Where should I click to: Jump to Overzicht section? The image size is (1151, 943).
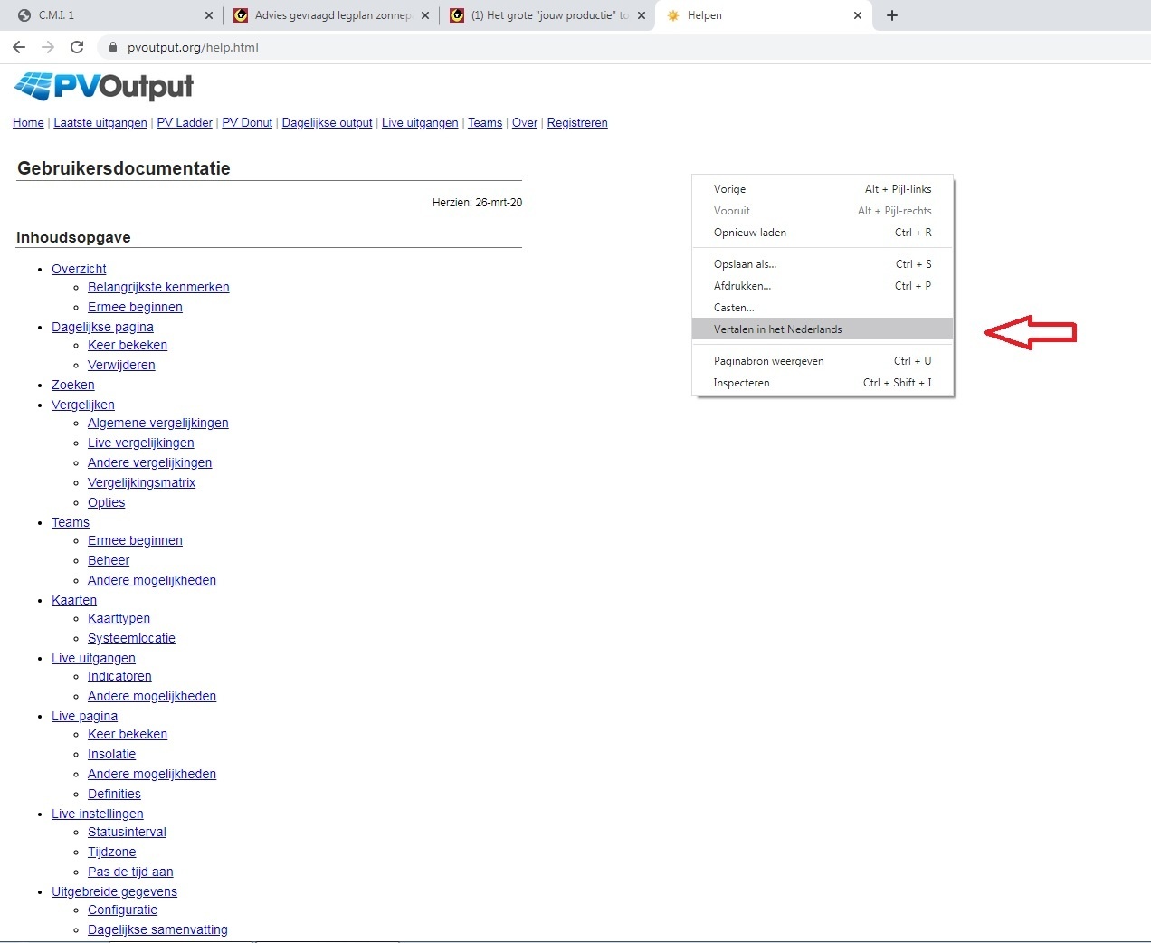[x=79, y=269]
